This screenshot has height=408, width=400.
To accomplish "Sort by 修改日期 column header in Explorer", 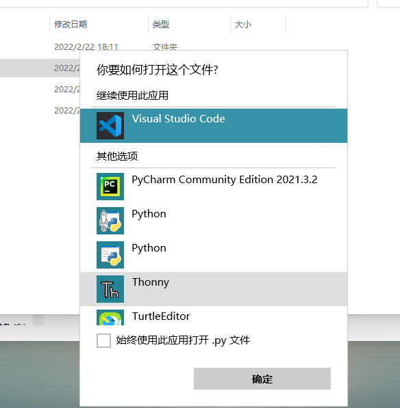I will pyautogui.click(x=71, y=25).
